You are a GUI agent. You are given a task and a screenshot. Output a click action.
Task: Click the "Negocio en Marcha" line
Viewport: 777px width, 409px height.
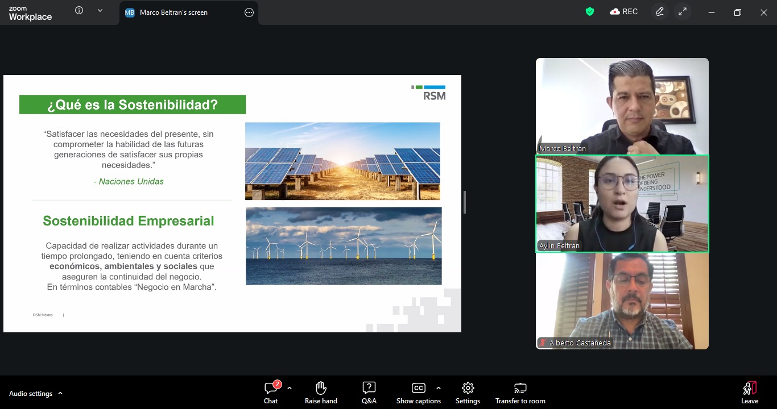[x=131, y=287]
